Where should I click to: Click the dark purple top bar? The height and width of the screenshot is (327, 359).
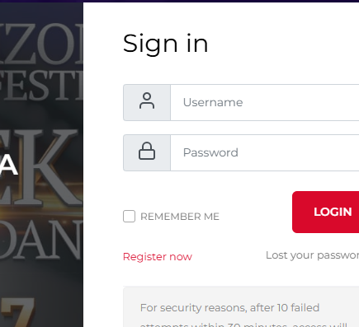pos(179,1)
